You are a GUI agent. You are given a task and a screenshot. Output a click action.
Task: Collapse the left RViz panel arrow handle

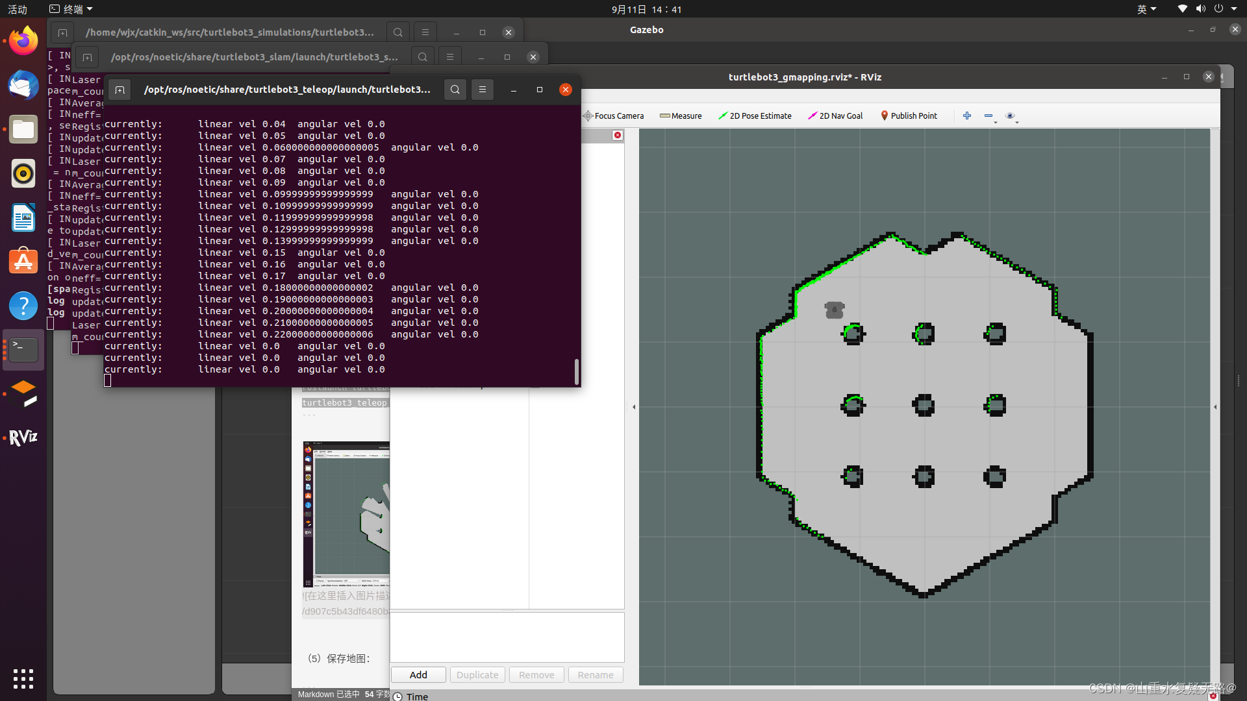634,407
